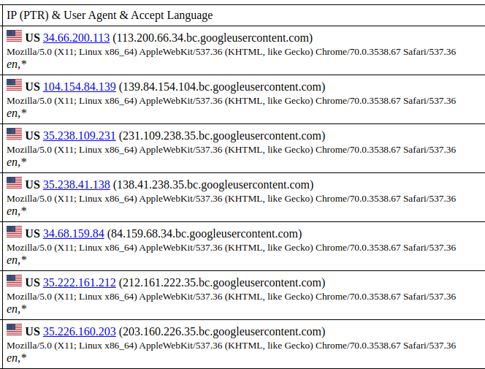The image size is (485, 369).
Task: Click the 'US' country code beside 35.226.160.203
Action: point(32,332)
